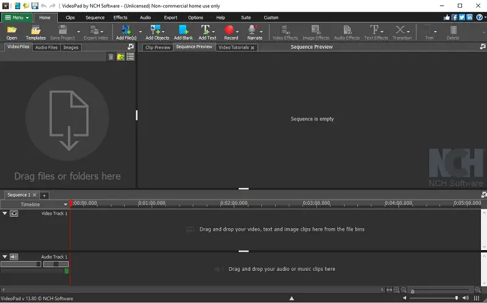Screen dimensions: 487x303
Task: Open the Add File(s) dropdown arrow
Action: pos(140,32)
